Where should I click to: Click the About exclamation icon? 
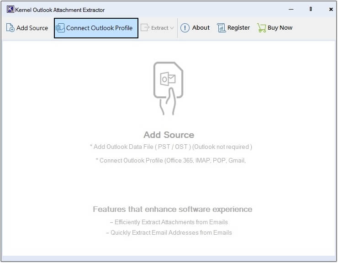(x=185, y=27)
